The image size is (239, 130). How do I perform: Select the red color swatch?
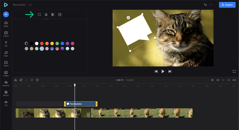(x=42, y=43)
